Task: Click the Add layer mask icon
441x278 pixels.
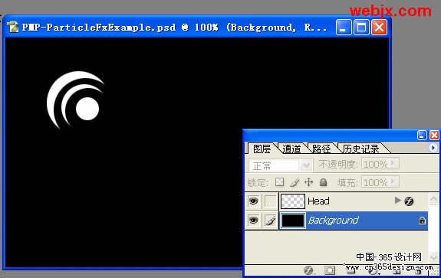Action: tap(330, 270)
